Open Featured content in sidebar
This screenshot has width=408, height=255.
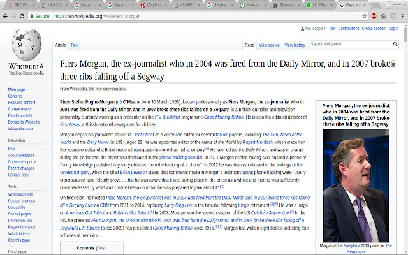[22, 102]
